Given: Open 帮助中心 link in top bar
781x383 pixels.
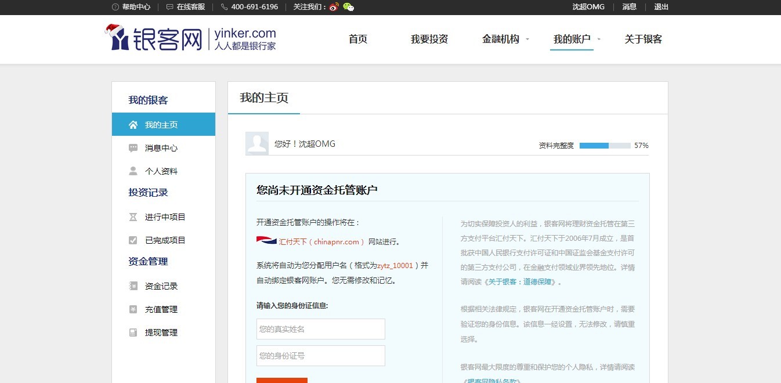Looking at the screenshot, I should tap(136, 7).
